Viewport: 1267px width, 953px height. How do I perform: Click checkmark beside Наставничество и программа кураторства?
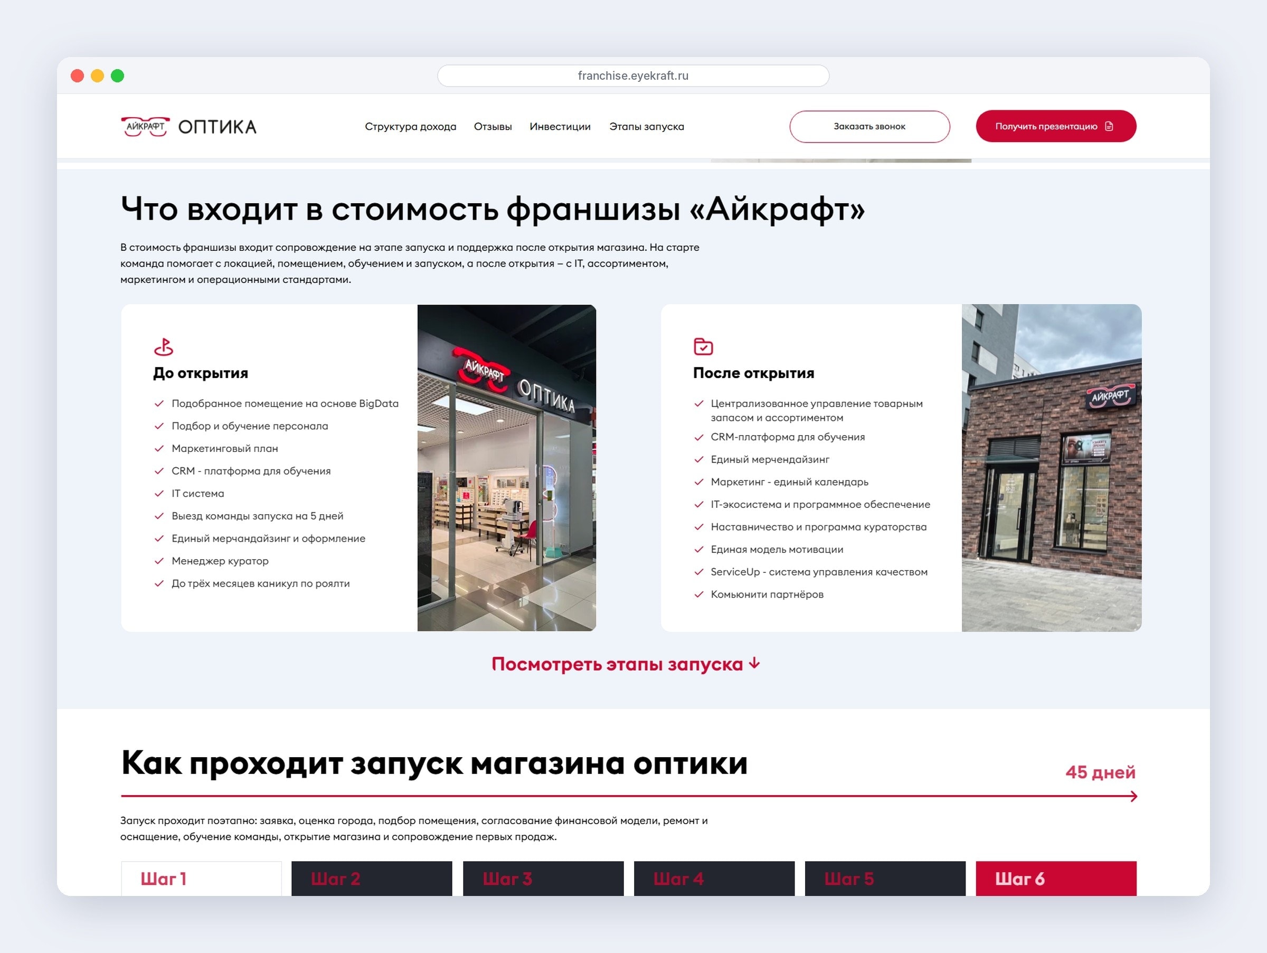[699, 527]
